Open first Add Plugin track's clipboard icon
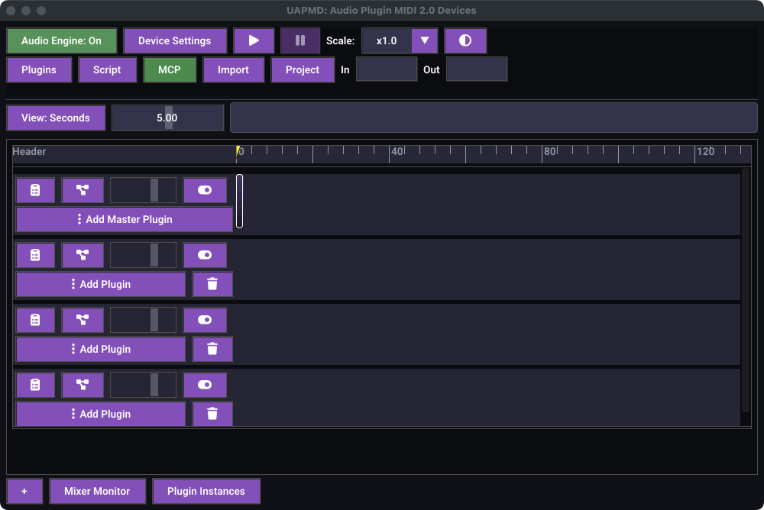 [35, 255]
